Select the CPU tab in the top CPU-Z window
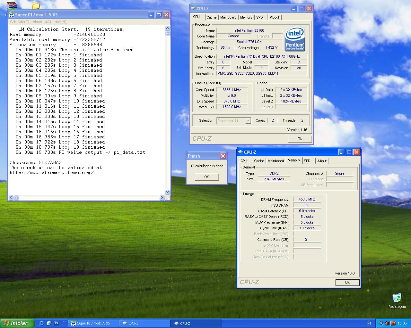This screenshot has height=328, width=411. (x=196, y=17)
